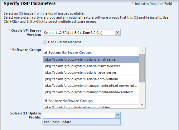The width and height of the screenshot is (179, 130).
Task: Select the rad-server-int... package row
Action: pyautogui.click(x=91, y=86)
